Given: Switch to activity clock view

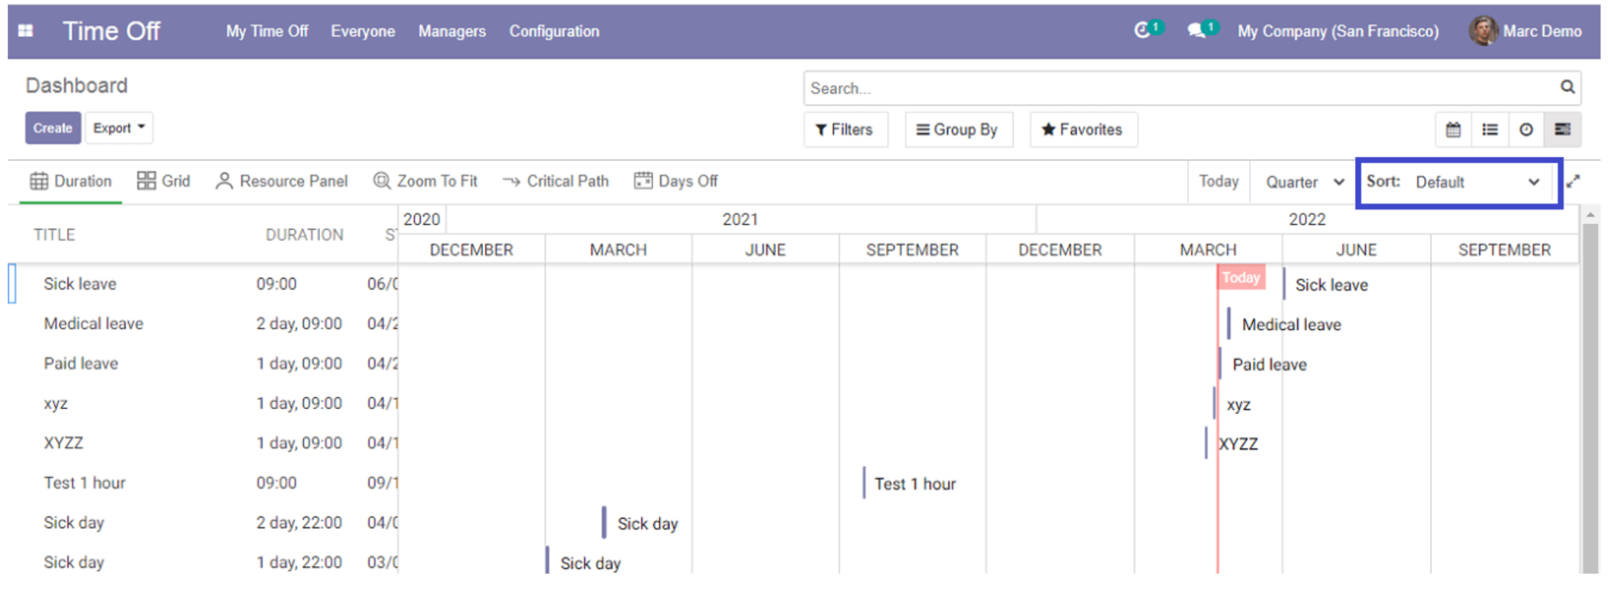Looking at the screenshot, I should pos(1526,130).
